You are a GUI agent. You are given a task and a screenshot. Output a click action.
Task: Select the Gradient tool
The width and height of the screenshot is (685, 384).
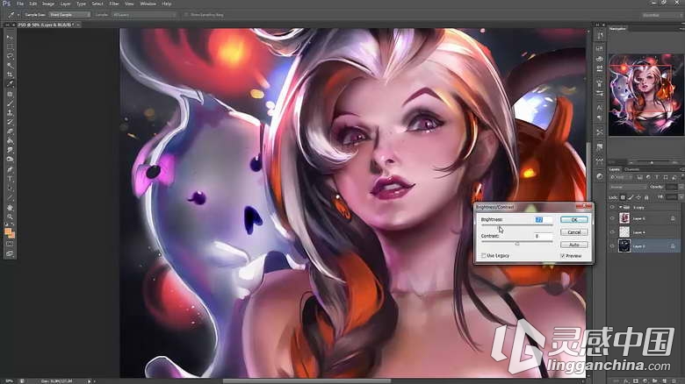(x=10, y=140)
